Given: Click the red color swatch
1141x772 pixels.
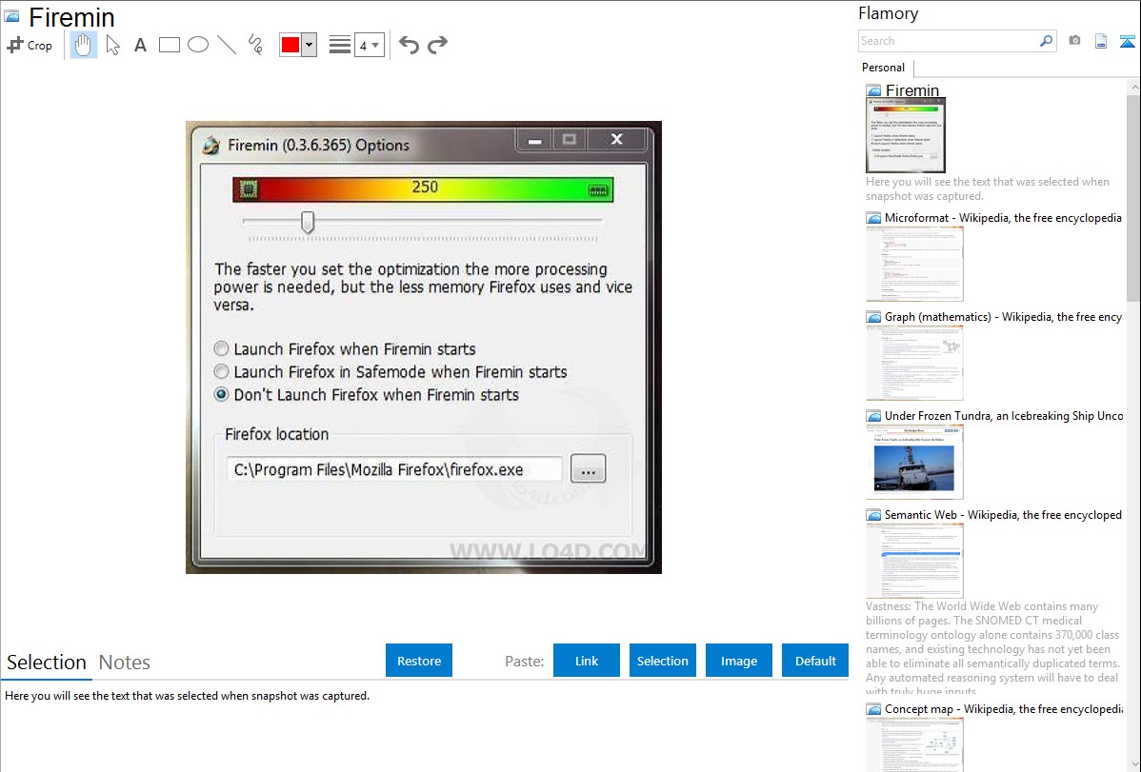Looking at the screenshot, I should point(290,45).
